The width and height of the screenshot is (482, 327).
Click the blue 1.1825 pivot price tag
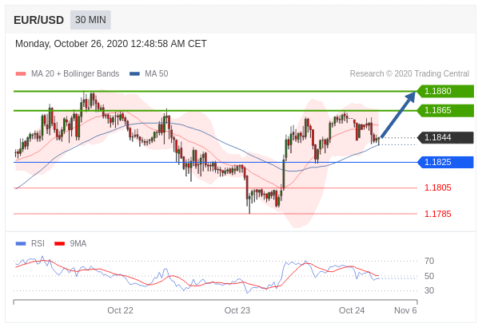(x=445, y=162)
